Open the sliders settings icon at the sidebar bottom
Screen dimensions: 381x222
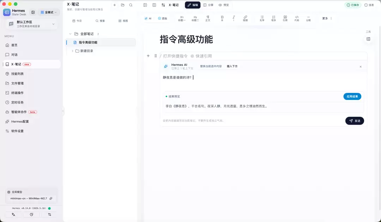click(50, 215)
